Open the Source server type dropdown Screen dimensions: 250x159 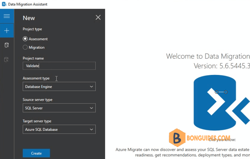(59, 108)
